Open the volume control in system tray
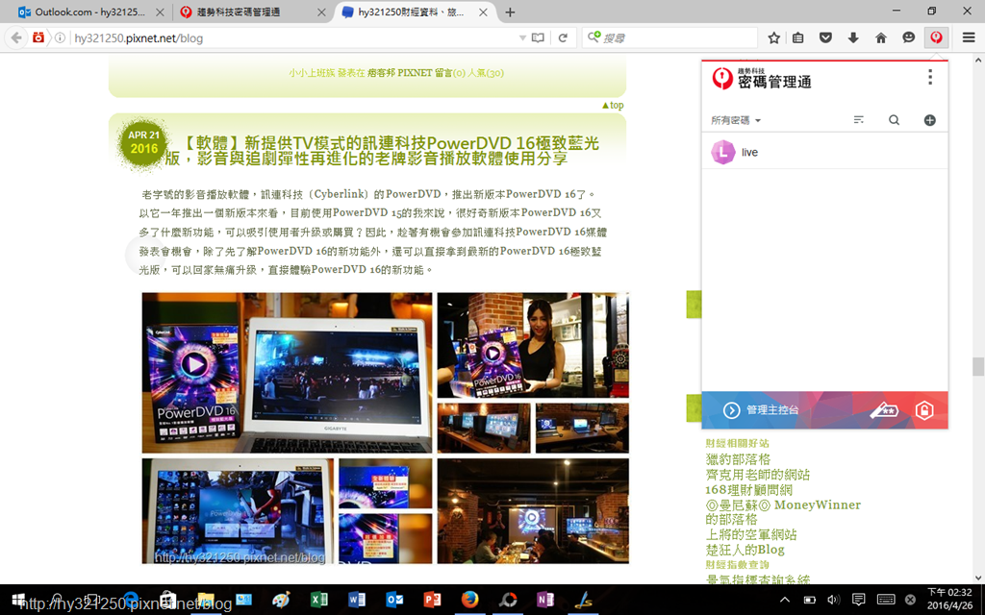 click(834, 600)
